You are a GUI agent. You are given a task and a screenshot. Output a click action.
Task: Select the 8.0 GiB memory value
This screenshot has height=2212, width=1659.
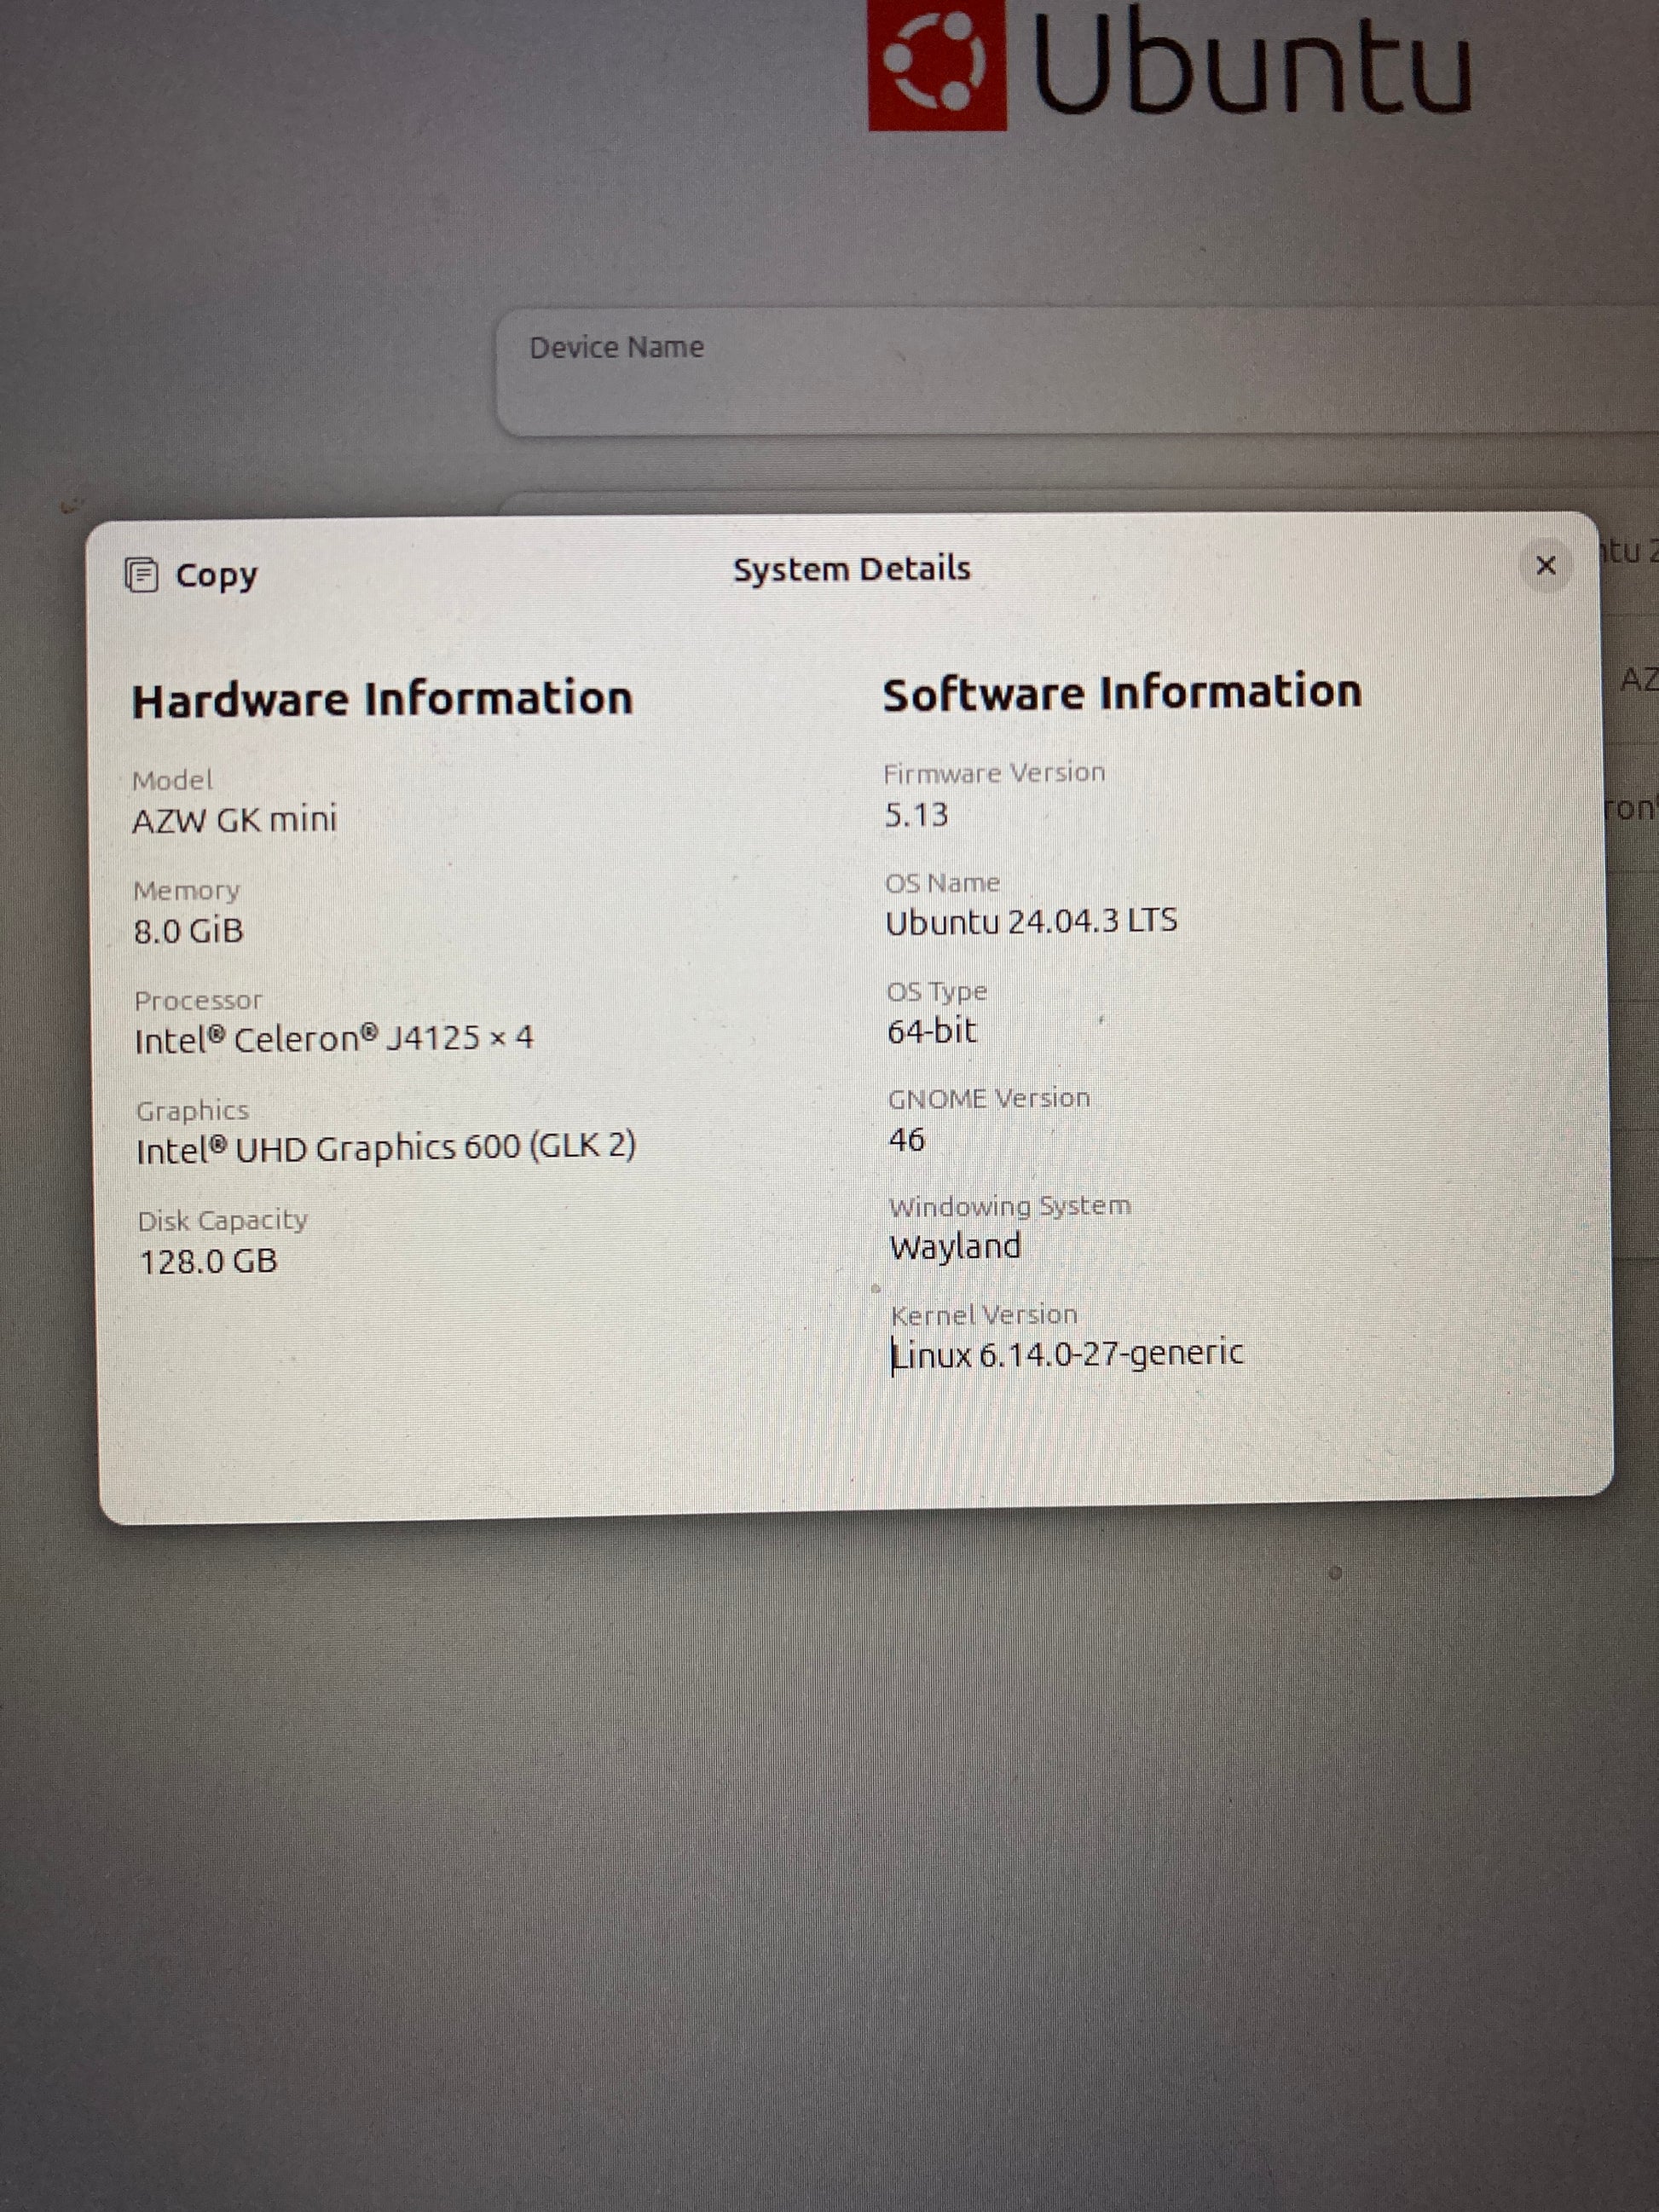click(188, 931)
